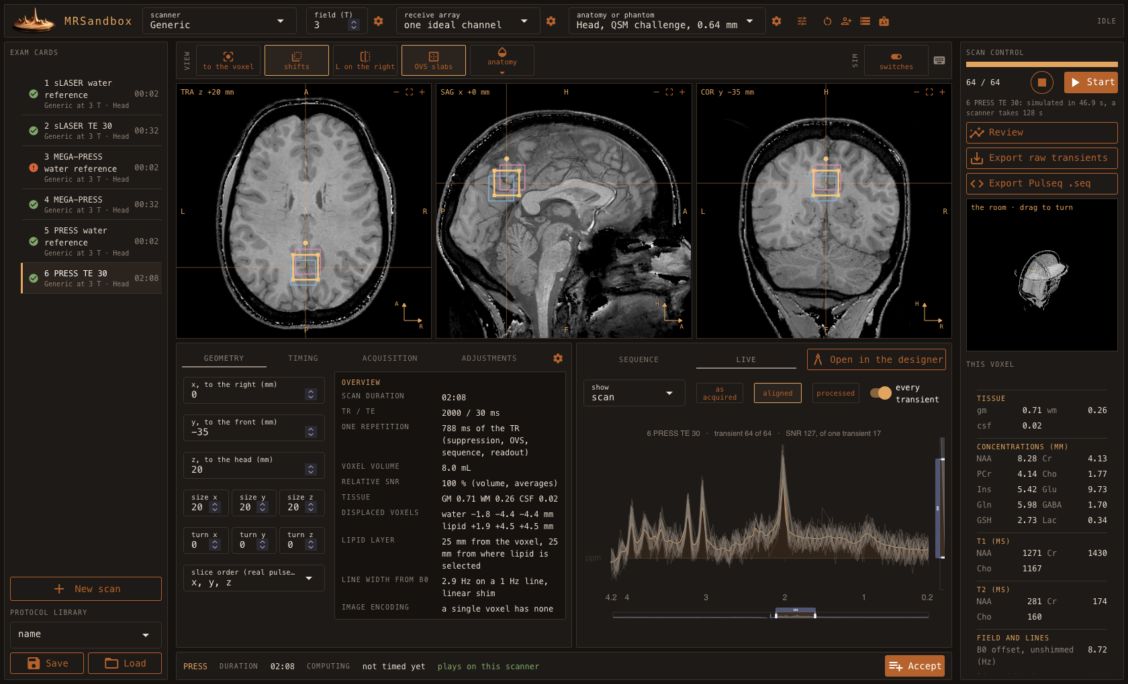Click the Export raw transients button

point(1041,158)
